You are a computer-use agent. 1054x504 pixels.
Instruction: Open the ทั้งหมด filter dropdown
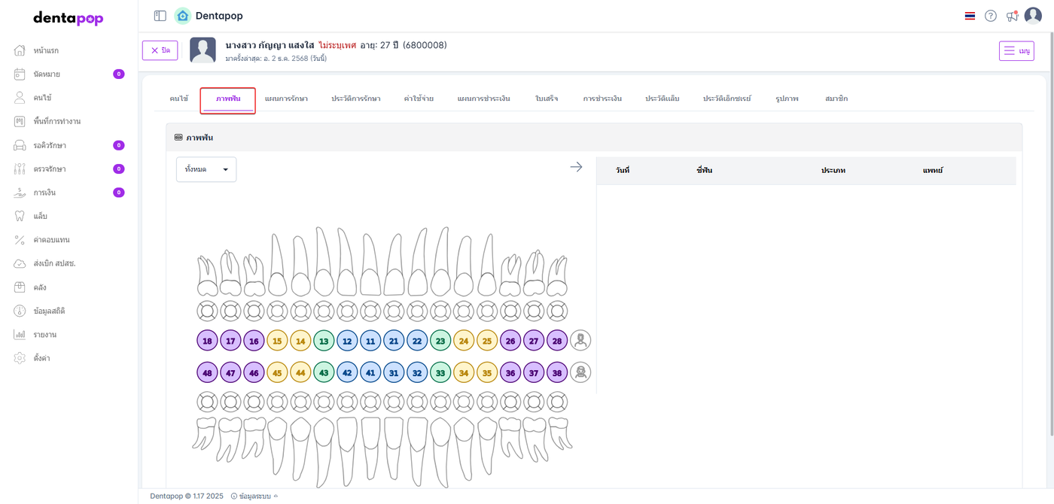click(206, 169)
